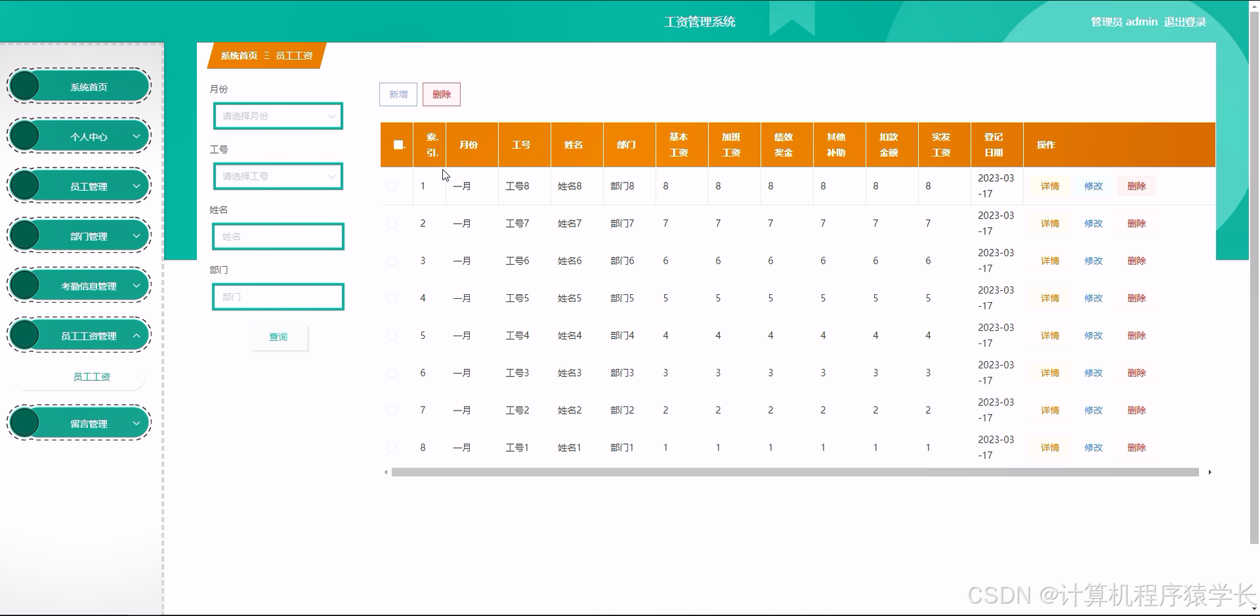The image size is (1260, 616).
Task: Open the 请选择月份 month dropdown
Action: pos(278,116)
